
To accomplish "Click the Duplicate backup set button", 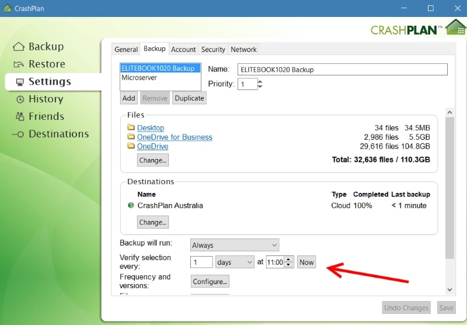I will point(189,98).
